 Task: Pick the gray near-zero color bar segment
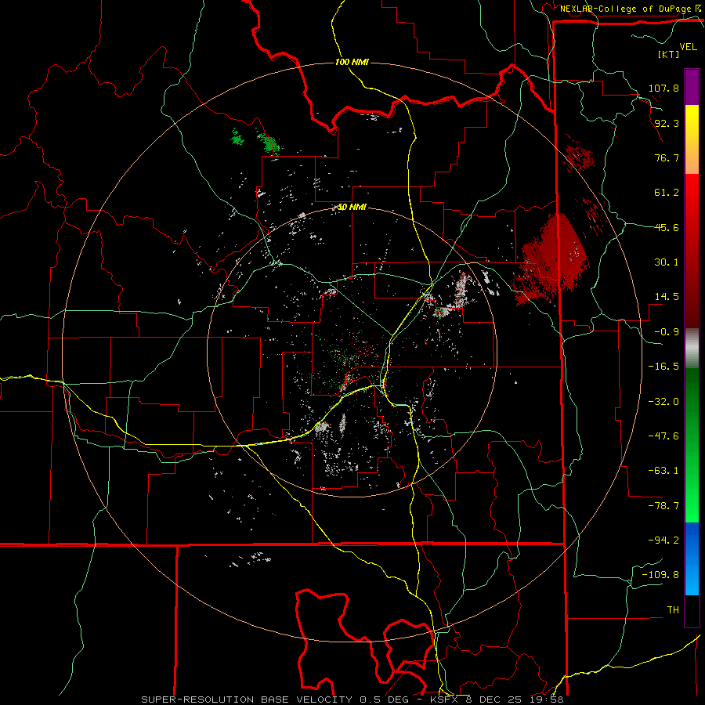[692, 349]
